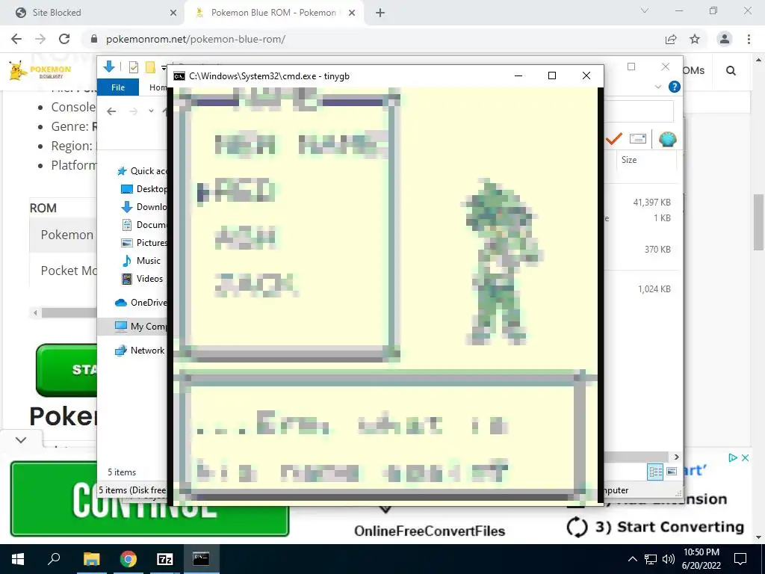Switch Explorer to large icons view
The height and width of the screenshot is (574, 765).
point(672,472)
